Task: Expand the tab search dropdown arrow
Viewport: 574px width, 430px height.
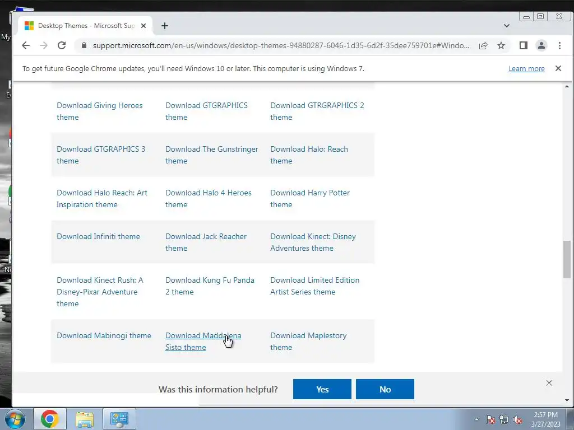Action: click(507, 26)
